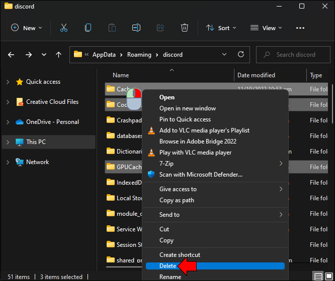Switch to large thumbnails view in status bar

(328, 276)
